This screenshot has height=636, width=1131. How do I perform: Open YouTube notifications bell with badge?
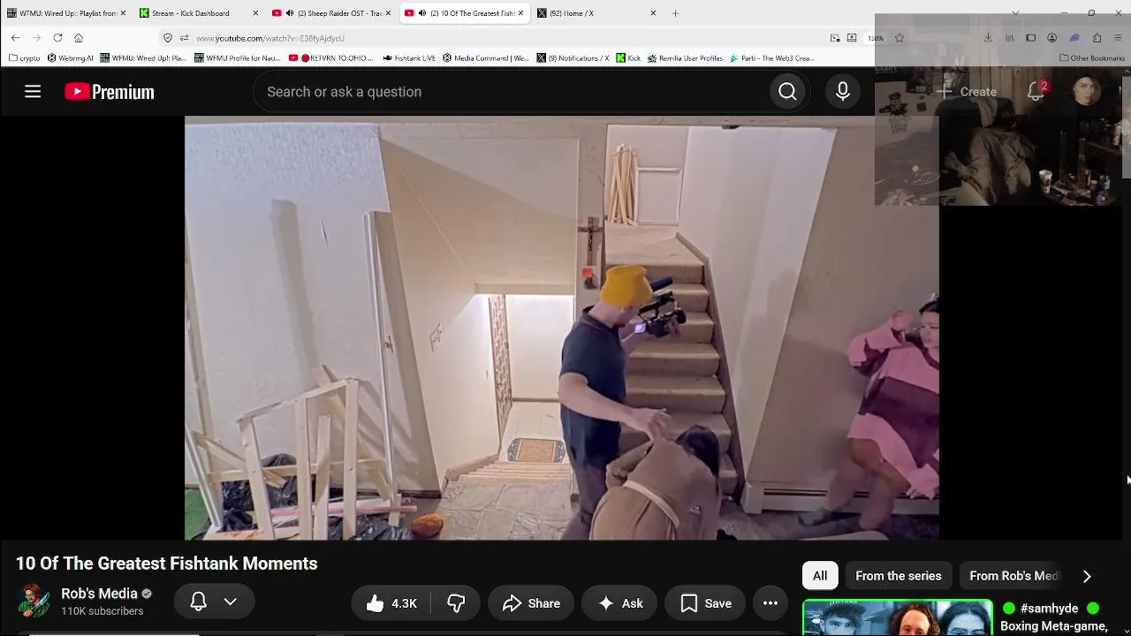[x=1036, y=92]
